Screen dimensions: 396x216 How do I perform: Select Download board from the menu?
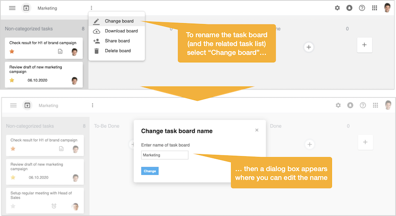tap(117, 31)
